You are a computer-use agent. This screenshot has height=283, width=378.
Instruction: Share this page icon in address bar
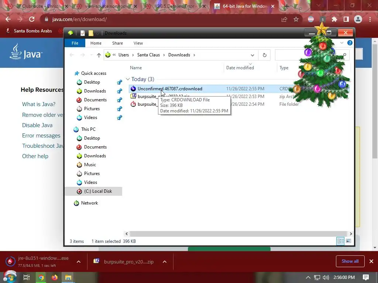284,19
